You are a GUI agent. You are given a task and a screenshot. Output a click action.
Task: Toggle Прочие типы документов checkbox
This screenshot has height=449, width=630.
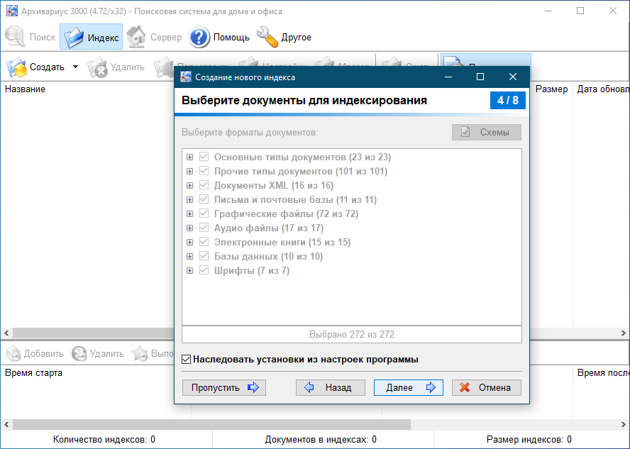(x=204, y=171)
